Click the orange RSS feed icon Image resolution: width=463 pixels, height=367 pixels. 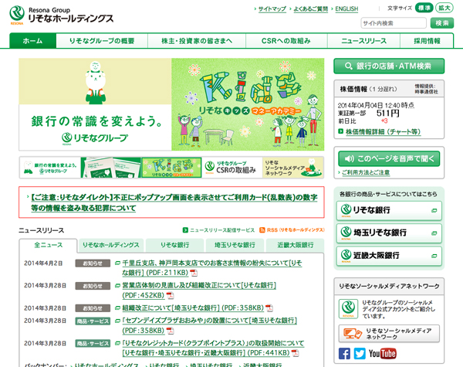[x=262, y=230]
